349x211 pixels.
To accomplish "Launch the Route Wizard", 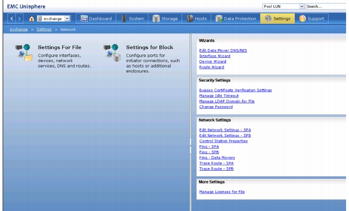I will 212,67.
